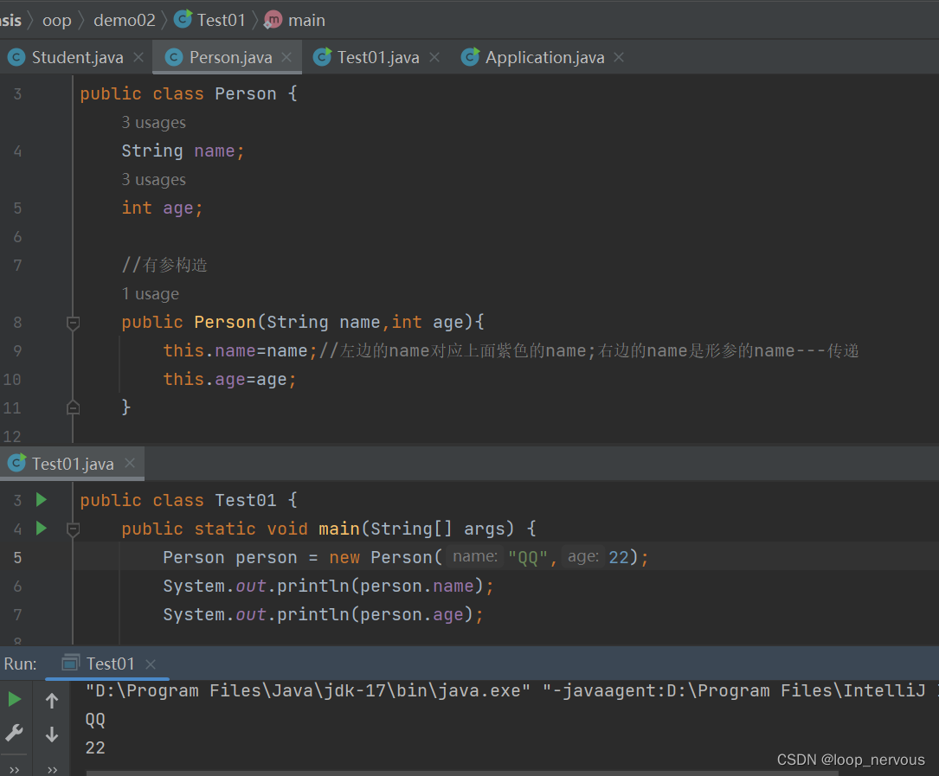Screen dimensions: 939x776
Task: Rerun Test01 in the Run panel
Action: click(x=15, y=699)
